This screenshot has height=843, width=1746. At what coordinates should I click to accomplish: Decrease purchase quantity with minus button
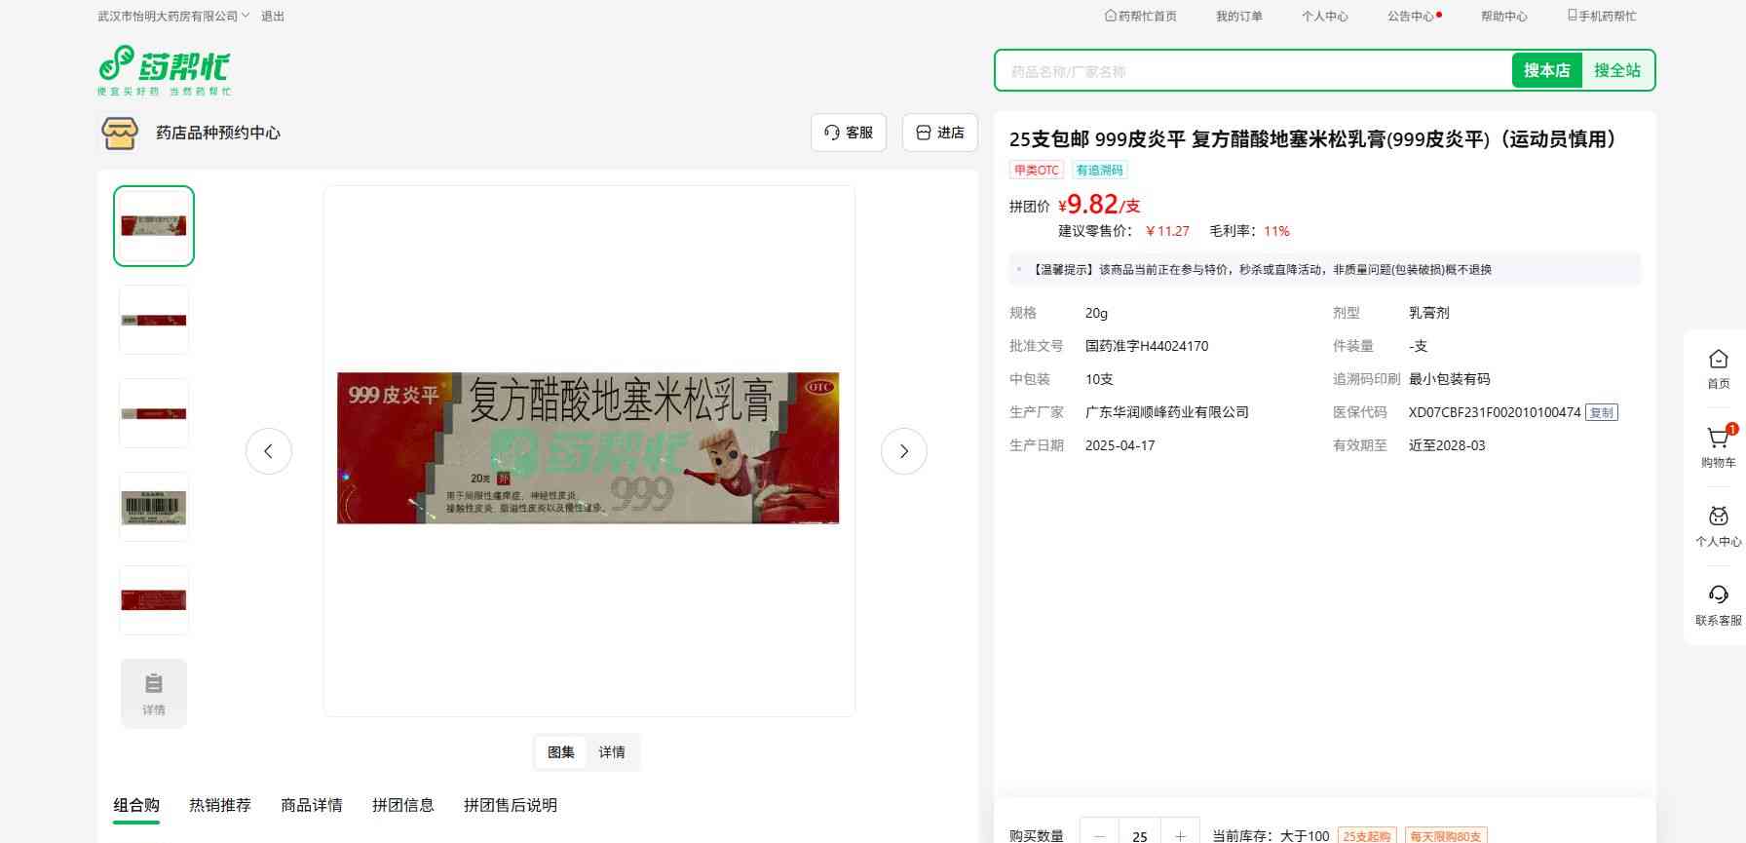pos(1100,835)
